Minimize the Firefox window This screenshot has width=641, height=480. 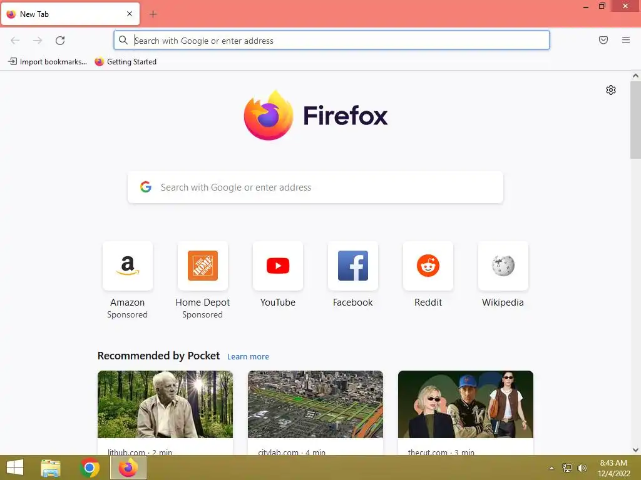pos(586,6)
